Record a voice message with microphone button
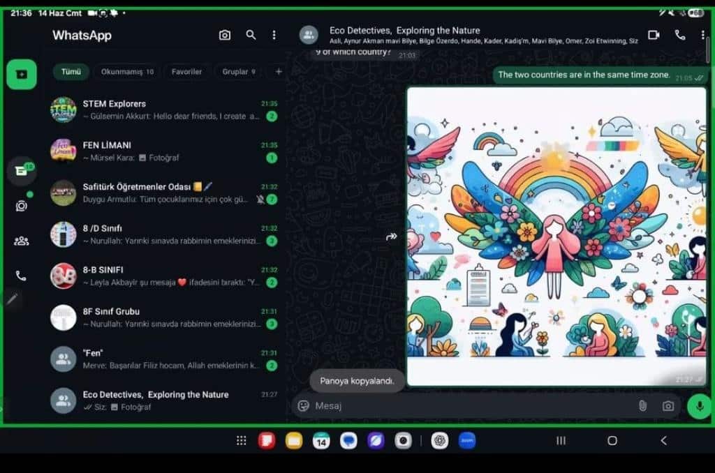 click(699, 405)
